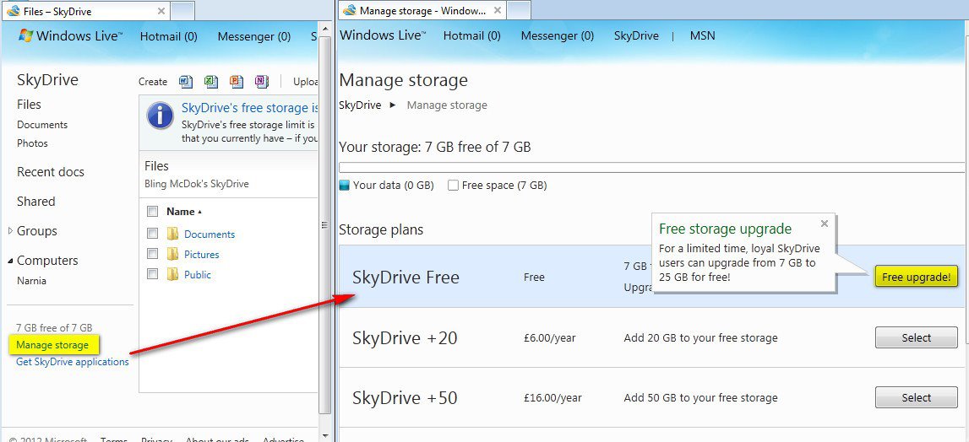Open Messenger in the Files window

254,36
